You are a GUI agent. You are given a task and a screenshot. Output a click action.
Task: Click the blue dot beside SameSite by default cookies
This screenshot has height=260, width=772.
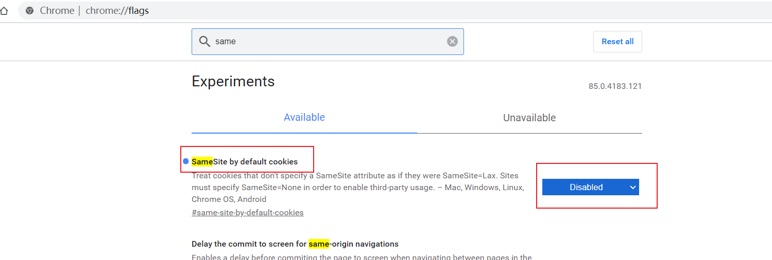[x=186, y=161]
